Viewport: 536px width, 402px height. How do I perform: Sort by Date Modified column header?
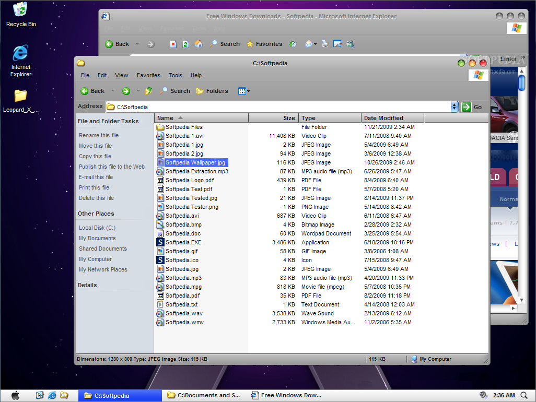[392, 118]
